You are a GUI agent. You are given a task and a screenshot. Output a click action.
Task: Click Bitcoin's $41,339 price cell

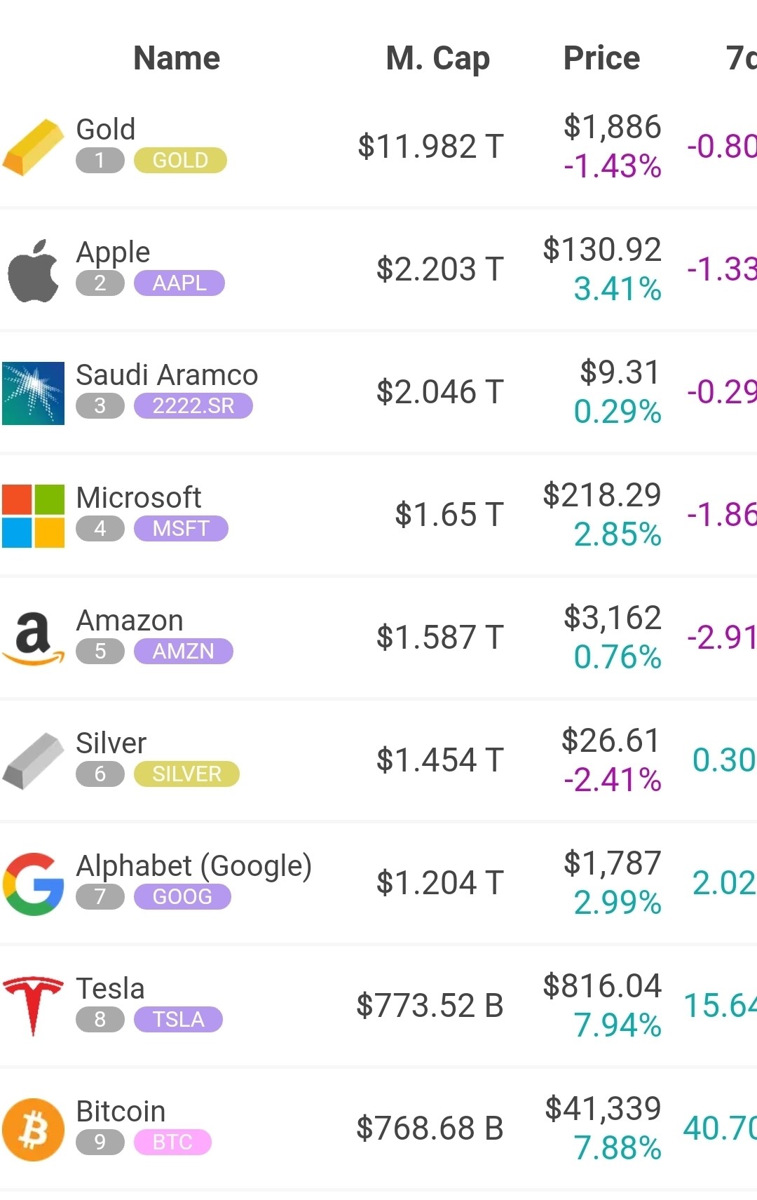click(x=603, y=1109)
